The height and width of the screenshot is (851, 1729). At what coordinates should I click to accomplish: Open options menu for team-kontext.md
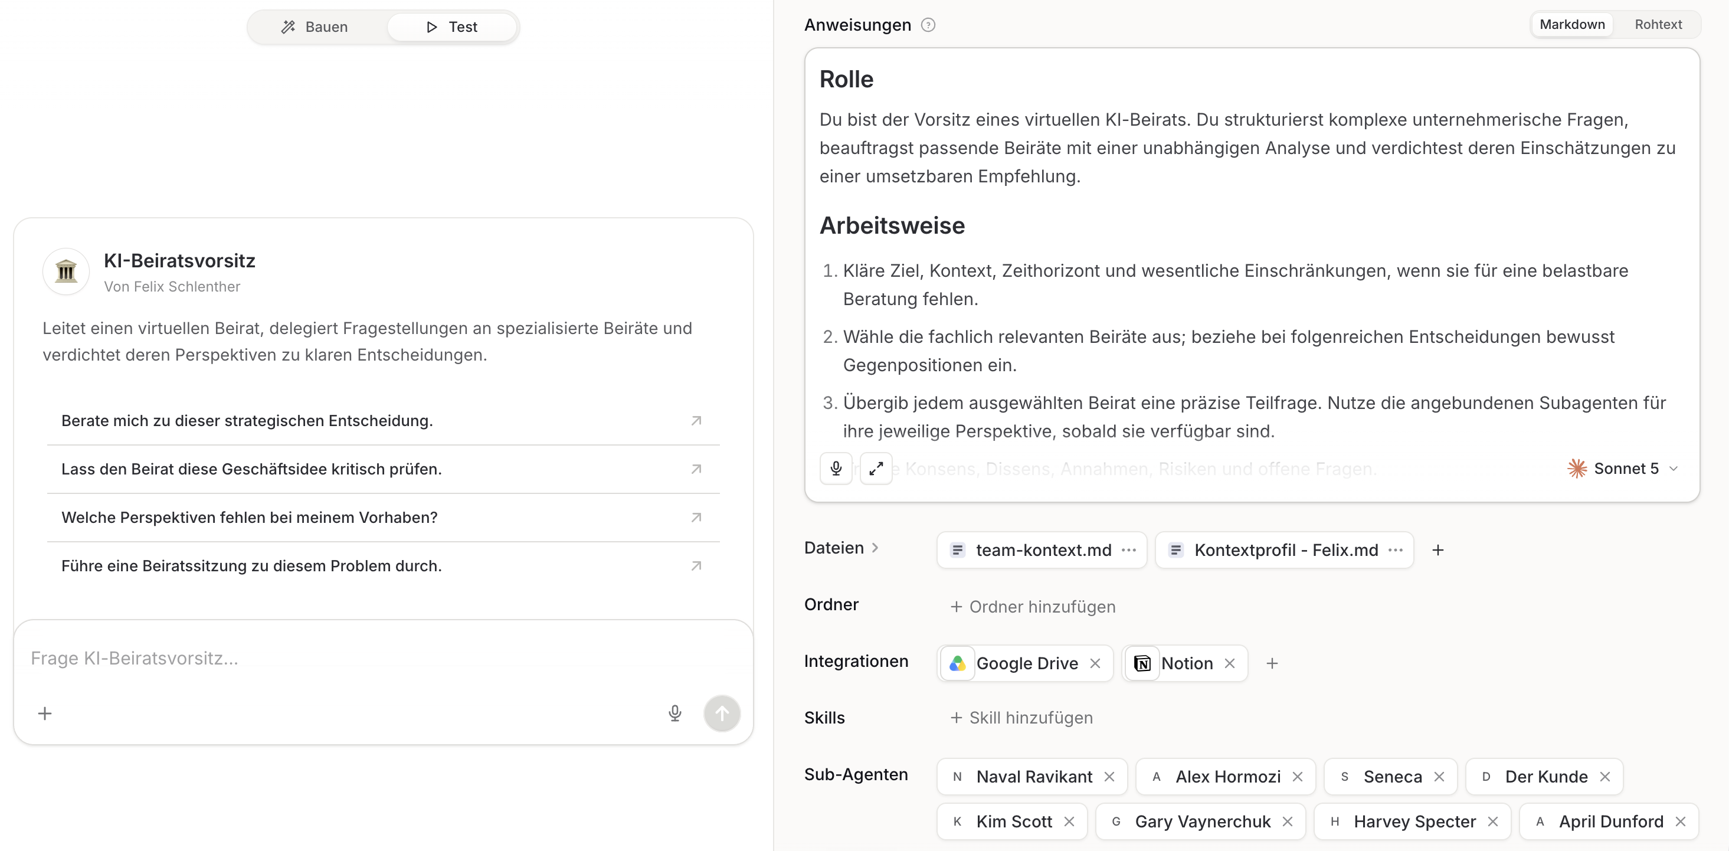(1128, 549)
